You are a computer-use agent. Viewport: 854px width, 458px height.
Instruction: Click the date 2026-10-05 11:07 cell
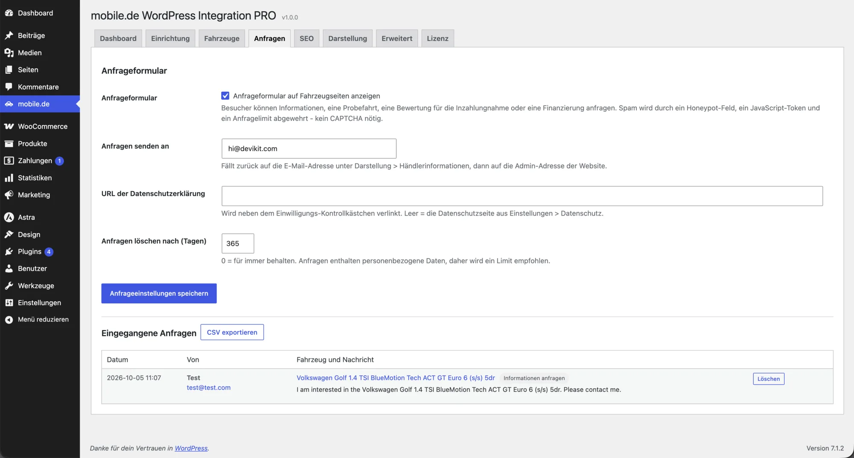pos(134,378)
